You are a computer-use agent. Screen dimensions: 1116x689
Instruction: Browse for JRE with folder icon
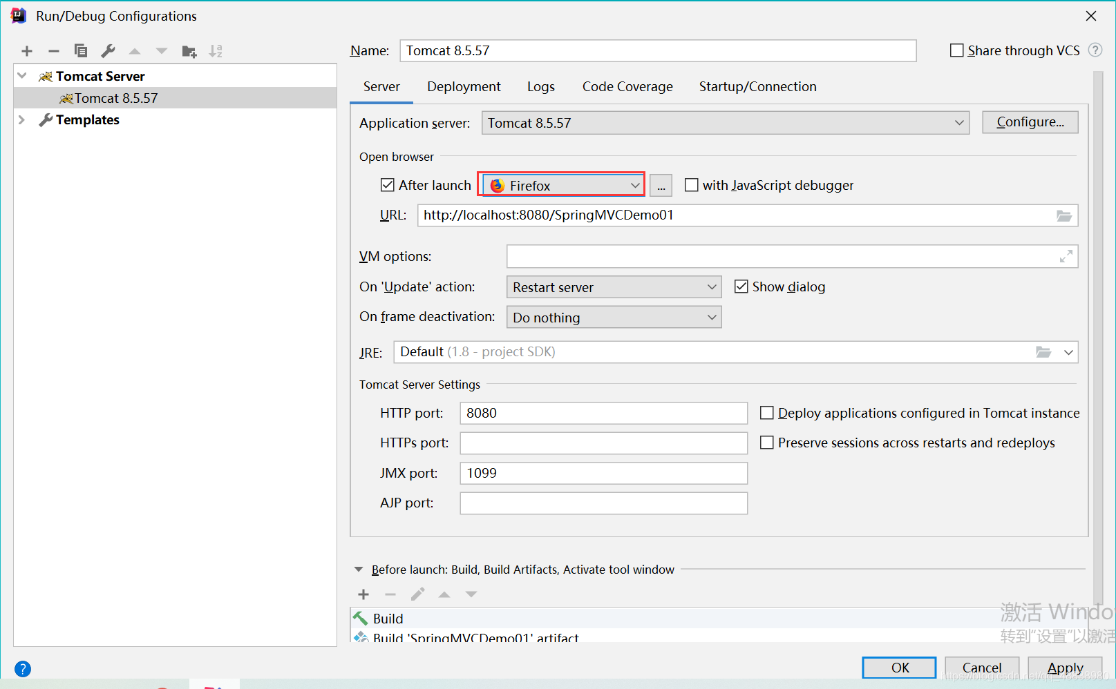(1043, 352)
